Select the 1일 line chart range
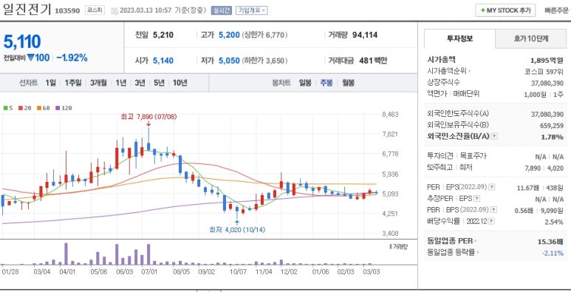Viewport: 571px width, 292px height. point(51,83)
